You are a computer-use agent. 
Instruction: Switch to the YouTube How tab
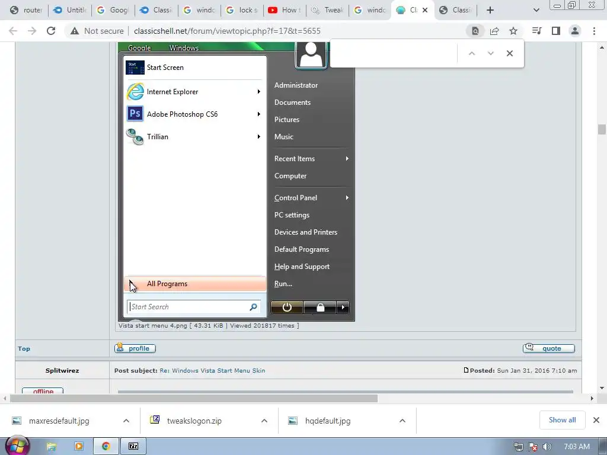pos(285,10)
